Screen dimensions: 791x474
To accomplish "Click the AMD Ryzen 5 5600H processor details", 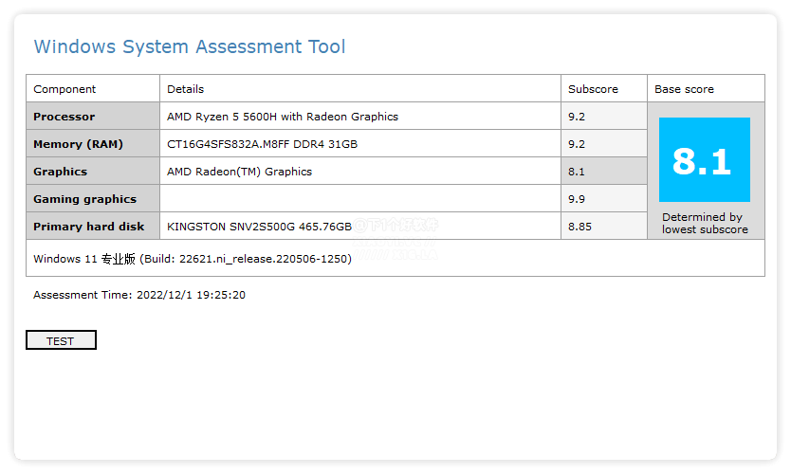I will (x=283, y=117).
